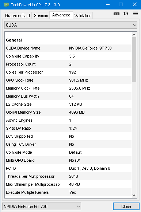Open the hamburger menu icon
The height and width of the screenshot is (212, 141).
(x=135, y=13)
